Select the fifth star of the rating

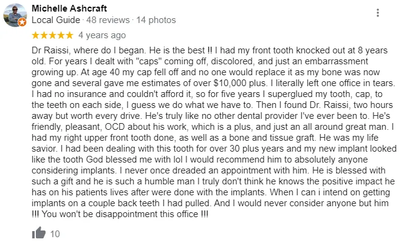pos(69,35)
